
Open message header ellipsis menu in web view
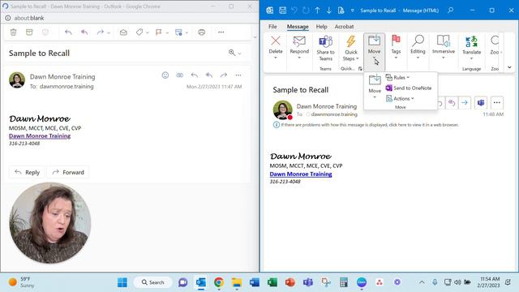(238, 75)
